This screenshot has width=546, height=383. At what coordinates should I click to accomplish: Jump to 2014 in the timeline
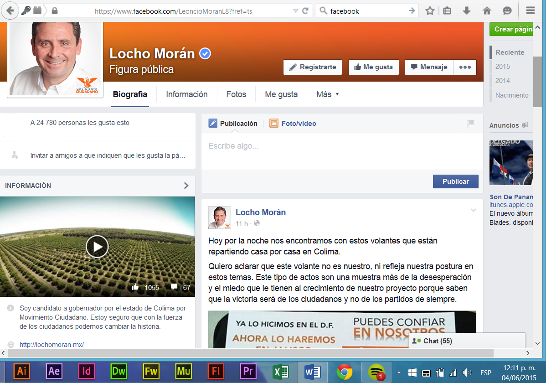tap(502, 81)
